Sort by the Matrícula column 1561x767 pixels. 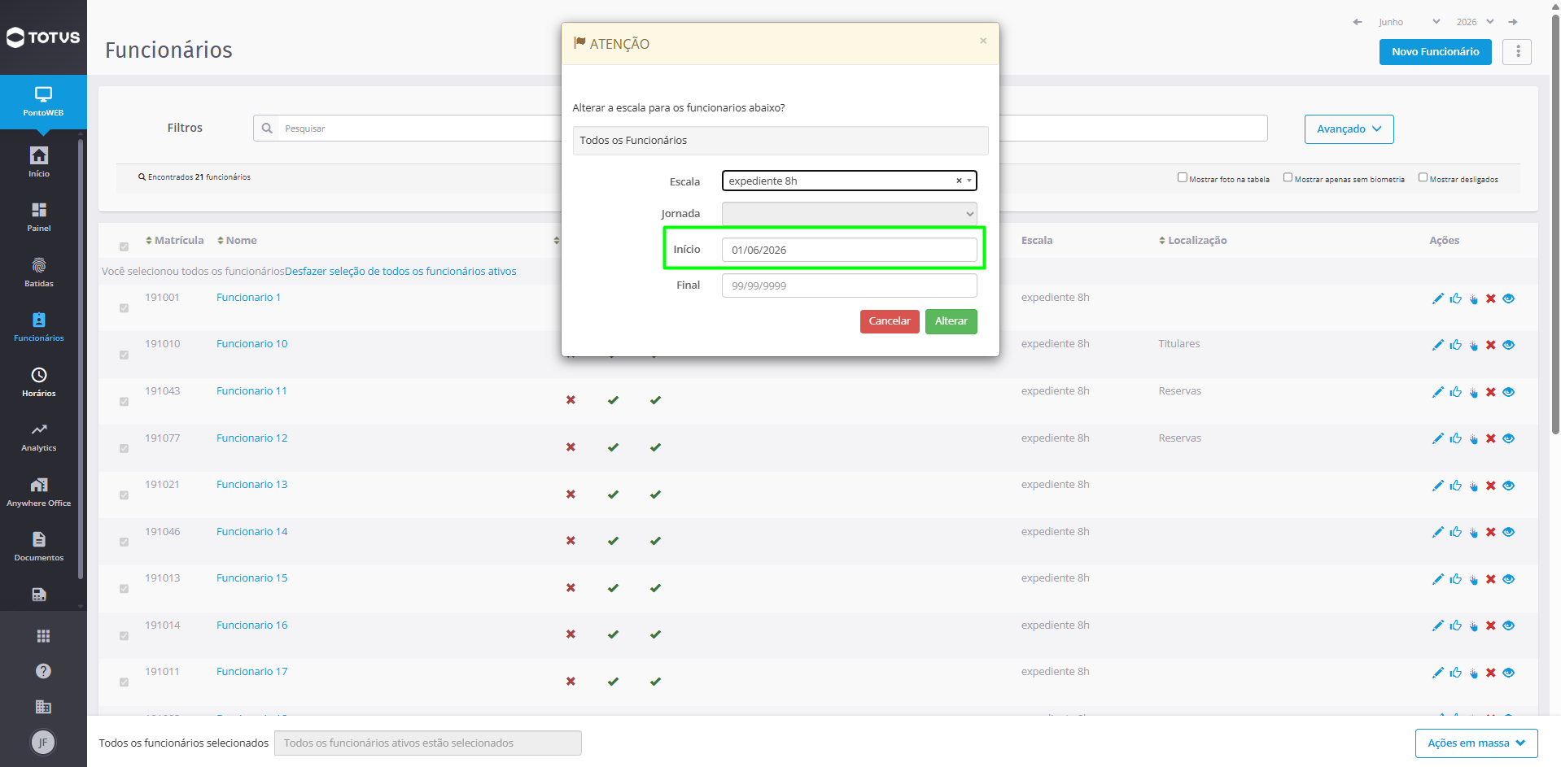(x=175, y=240)
